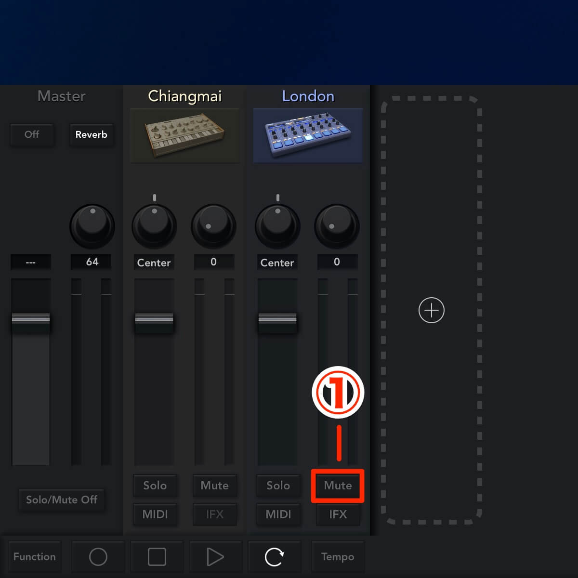Click the Chiangmai send level knob

pos(214,226)
